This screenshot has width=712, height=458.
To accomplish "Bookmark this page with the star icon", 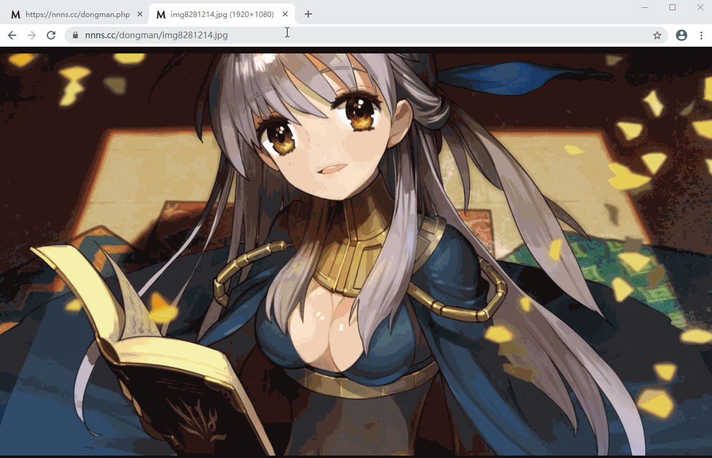I will point(657,35).
